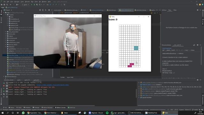This screenshot has height=115, width=204.
Task: Open the File menu
Action: tap(5, 2)
